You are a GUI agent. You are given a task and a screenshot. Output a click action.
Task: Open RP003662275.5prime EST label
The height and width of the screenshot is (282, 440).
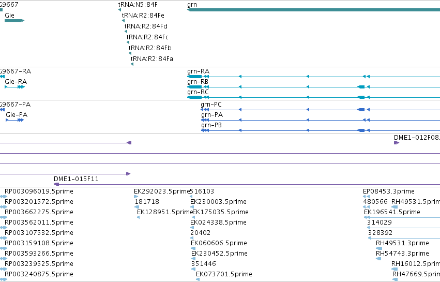point(39,212)
